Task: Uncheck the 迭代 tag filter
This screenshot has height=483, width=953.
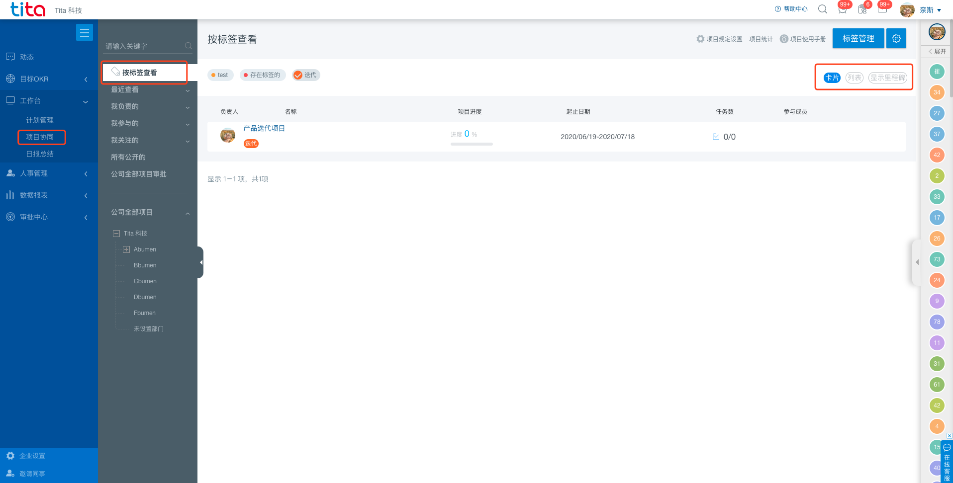Action: tap(306, 75)
